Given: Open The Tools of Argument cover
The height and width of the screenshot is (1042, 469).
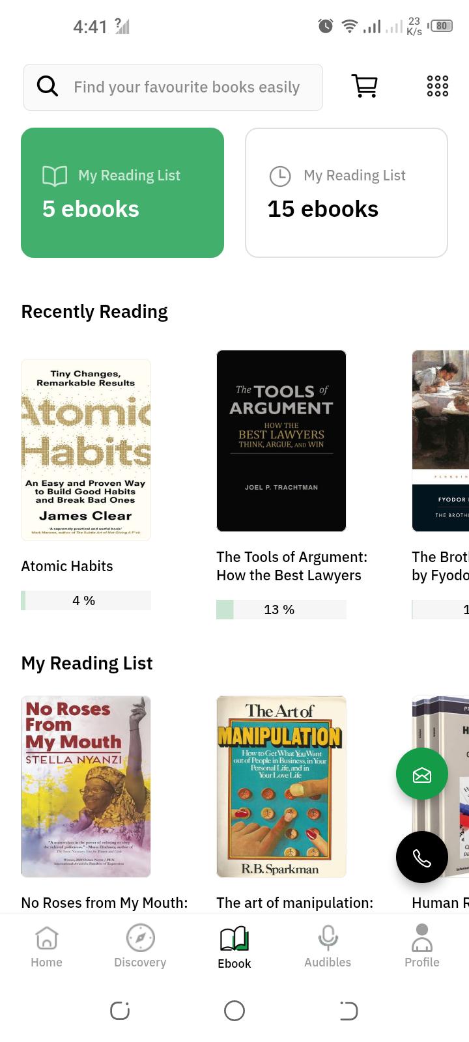Looking at the screenshot, I should (281, 441).
